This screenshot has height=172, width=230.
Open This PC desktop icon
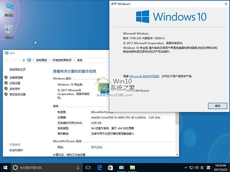click(x=9, y=9)
